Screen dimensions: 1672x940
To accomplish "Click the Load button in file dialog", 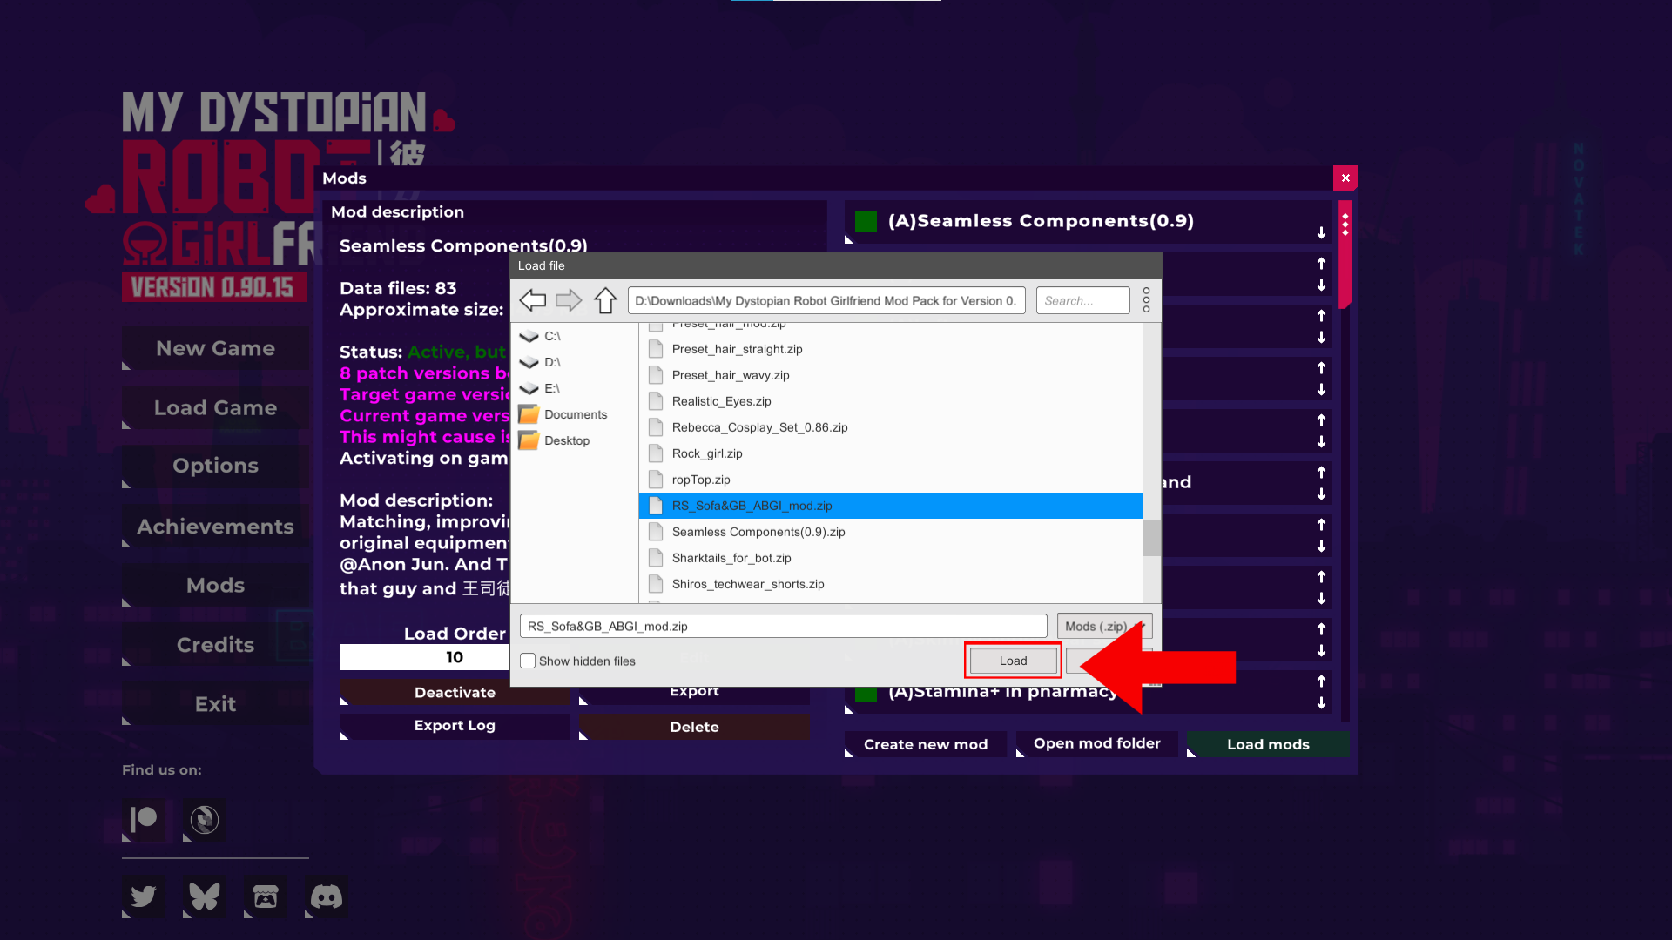I will [1013, 661].
